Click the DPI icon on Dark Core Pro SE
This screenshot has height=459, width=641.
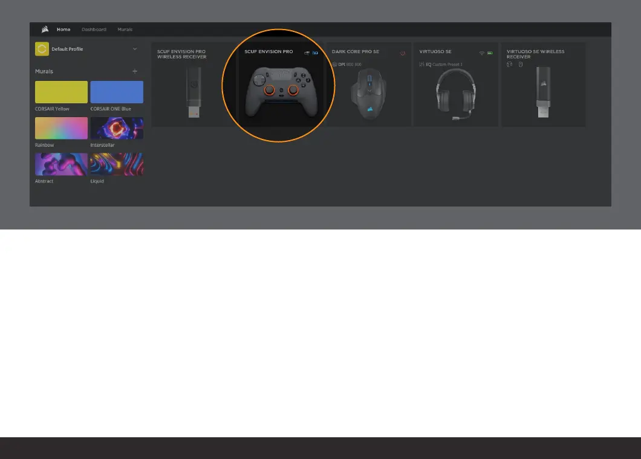[334, 65]
